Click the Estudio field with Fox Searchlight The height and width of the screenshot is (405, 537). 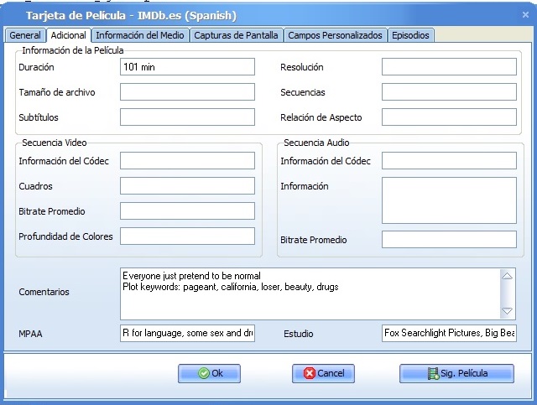449,334
